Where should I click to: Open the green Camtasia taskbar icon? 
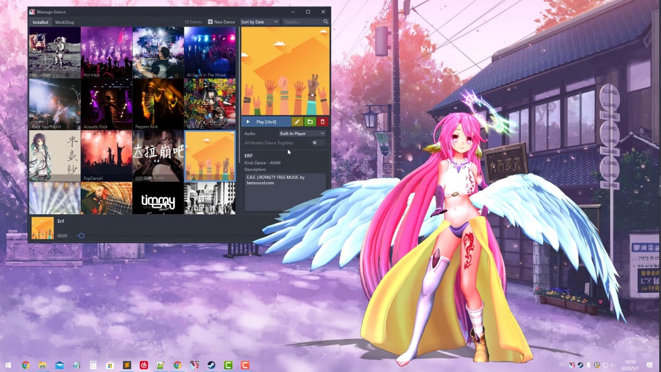(x=228, y=365)
